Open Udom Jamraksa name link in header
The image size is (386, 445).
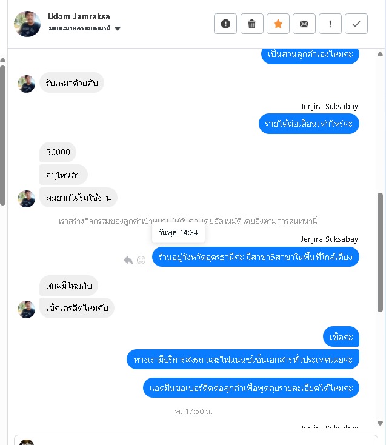tap(79, 16)
